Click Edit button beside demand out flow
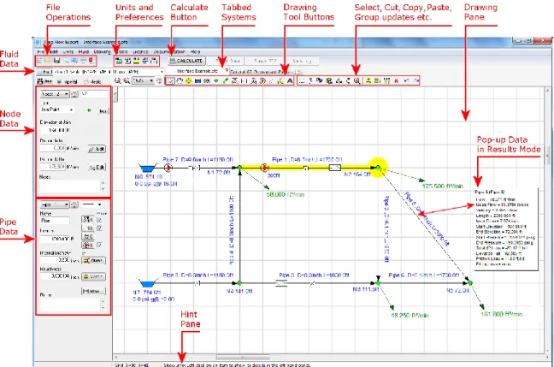This screenshot has width=554, height=367. (97, 167)
